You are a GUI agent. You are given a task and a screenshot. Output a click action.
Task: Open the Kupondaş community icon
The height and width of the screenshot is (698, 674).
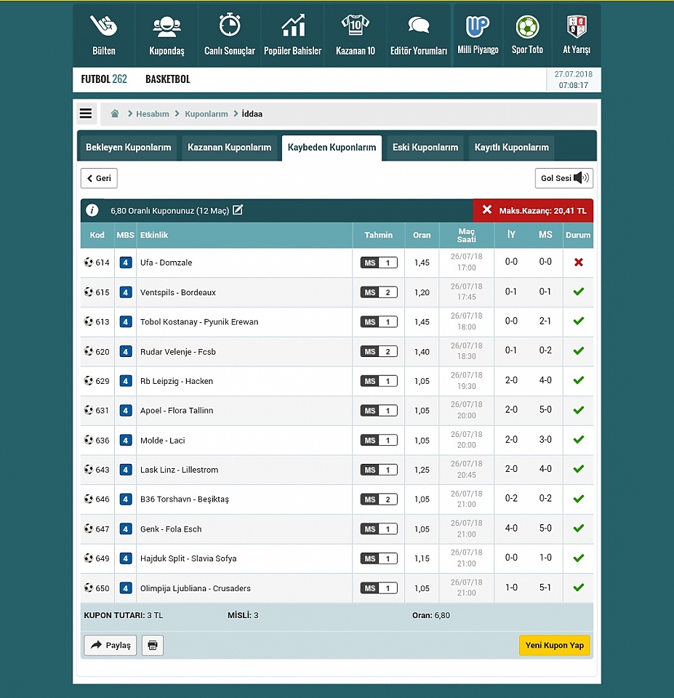click(167, 26)
